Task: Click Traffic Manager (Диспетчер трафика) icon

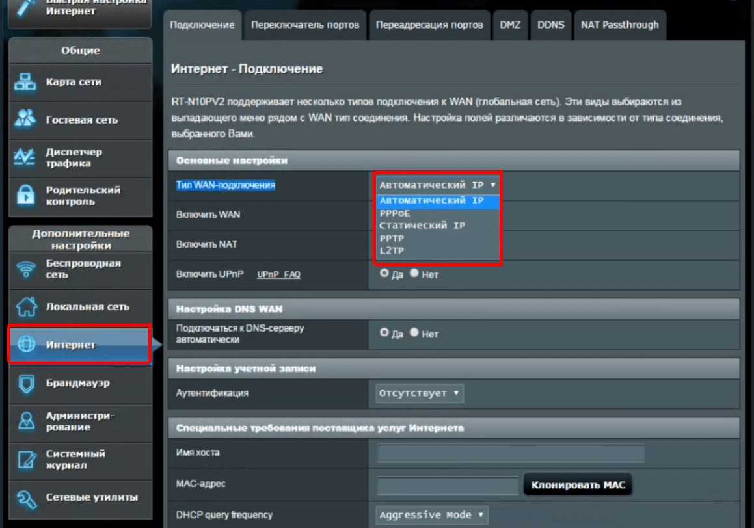Action: coord(25,157)
